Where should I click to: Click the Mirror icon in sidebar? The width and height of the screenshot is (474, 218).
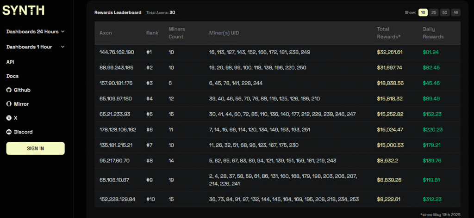coord(9,104)
